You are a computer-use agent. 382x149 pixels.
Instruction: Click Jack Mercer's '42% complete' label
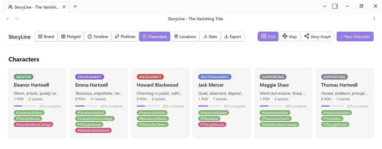coord(234,106)
